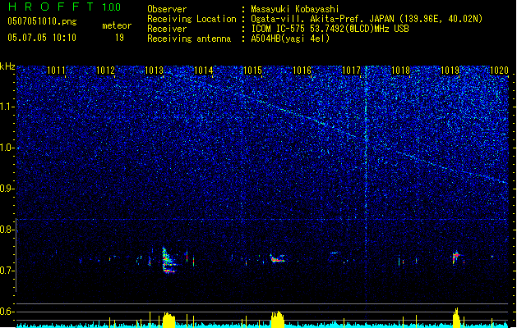Screen dimensions: 517x328
Task: Click the vertical interference line near 1017
Action: [x=366, y=184]
